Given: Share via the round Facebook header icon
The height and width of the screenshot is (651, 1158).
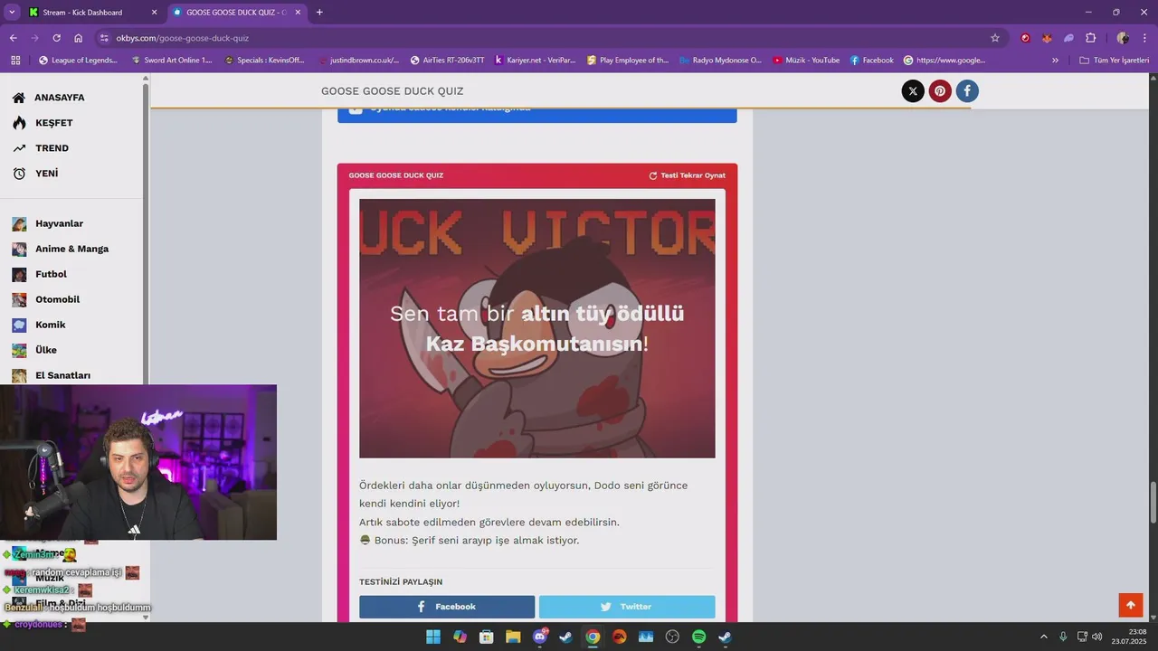Looking at the screenshot, I should pos(967,90).
